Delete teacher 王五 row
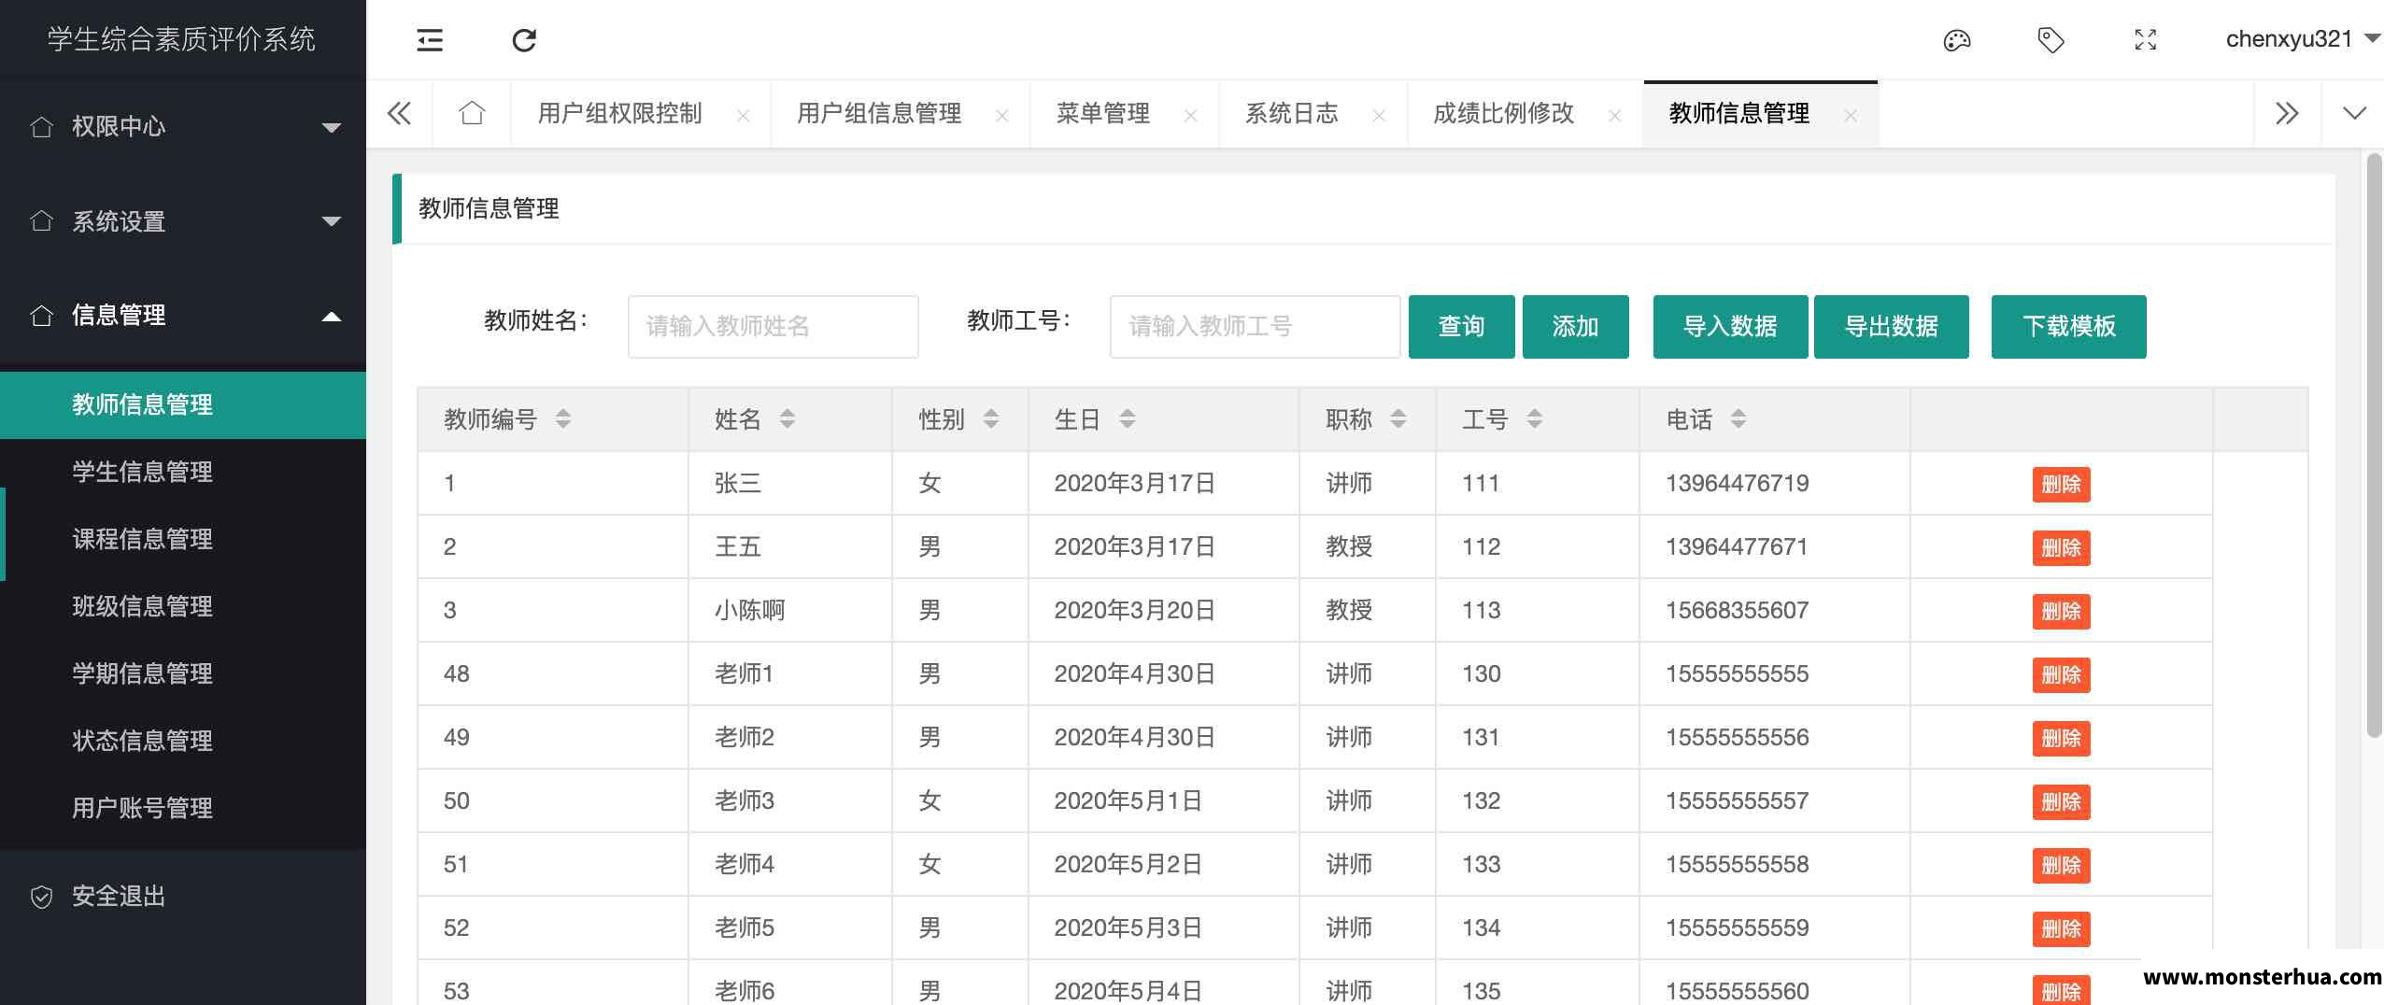 click(2061, 547)
